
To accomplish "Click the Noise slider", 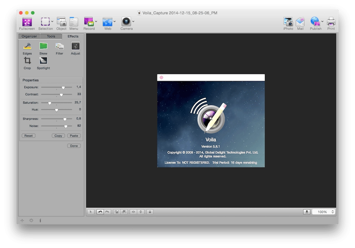I will 57,126.
